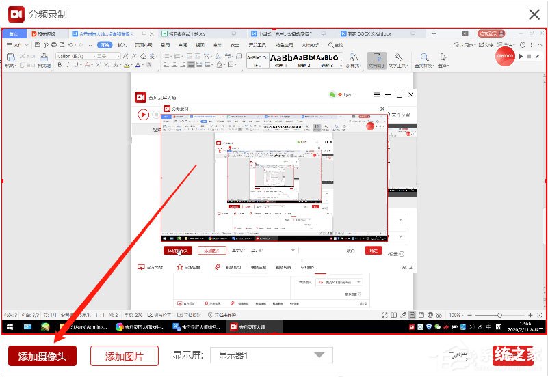Image resolution: width=548 pixels, height=377 pixels.
Task: Click the font color A icon in ribbon
Action: pyautogui.click(x=138, y=65)
